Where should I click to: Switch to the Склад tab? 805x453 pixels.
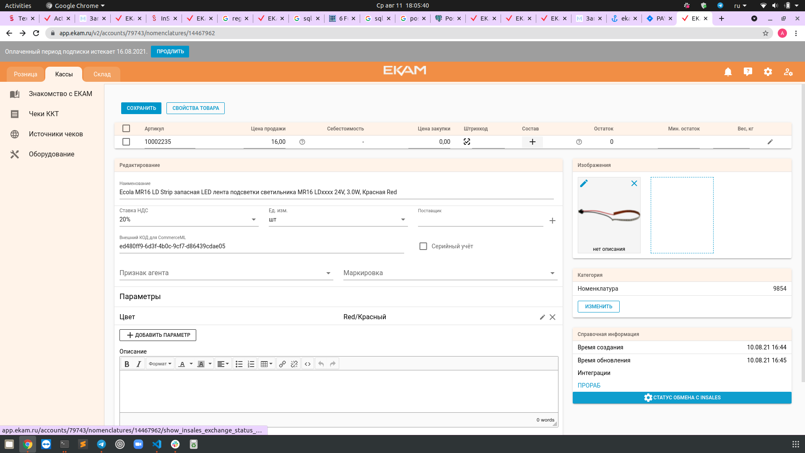(x=102, y=74)
